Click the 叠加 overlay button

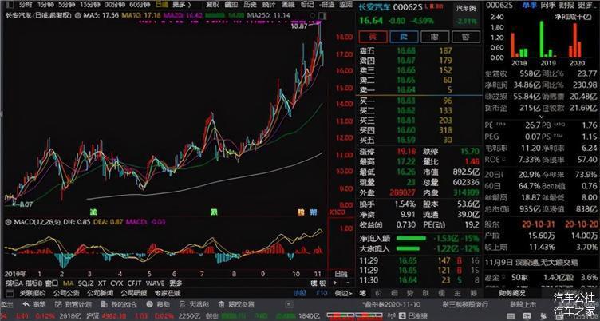231,5
